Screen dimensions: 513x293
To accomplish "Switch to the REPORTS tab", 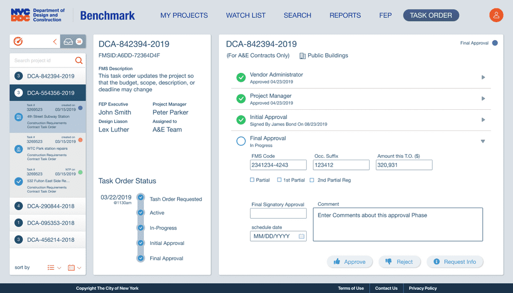I will click(x=345, y=15).
